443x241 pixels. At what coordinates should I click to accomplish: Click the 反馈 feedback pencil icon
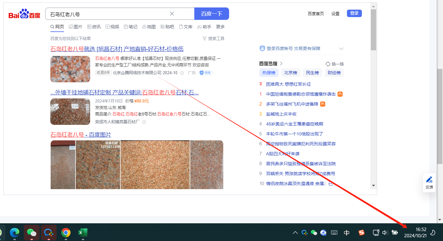pyautogui.click(x=429, y=180)
